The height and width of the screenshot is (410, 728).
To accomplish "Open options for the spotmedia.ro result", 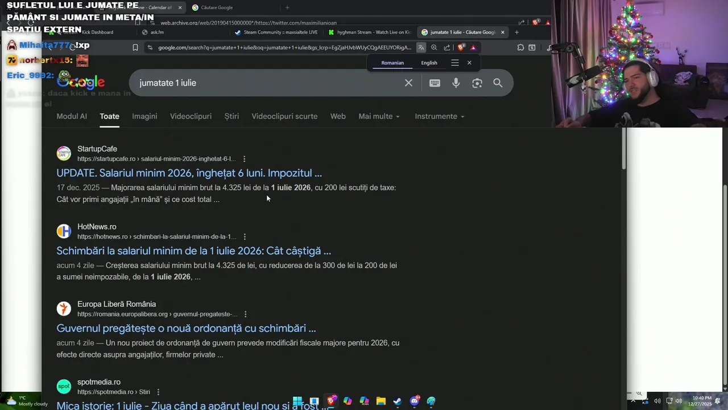I will (x=158, y=392).
